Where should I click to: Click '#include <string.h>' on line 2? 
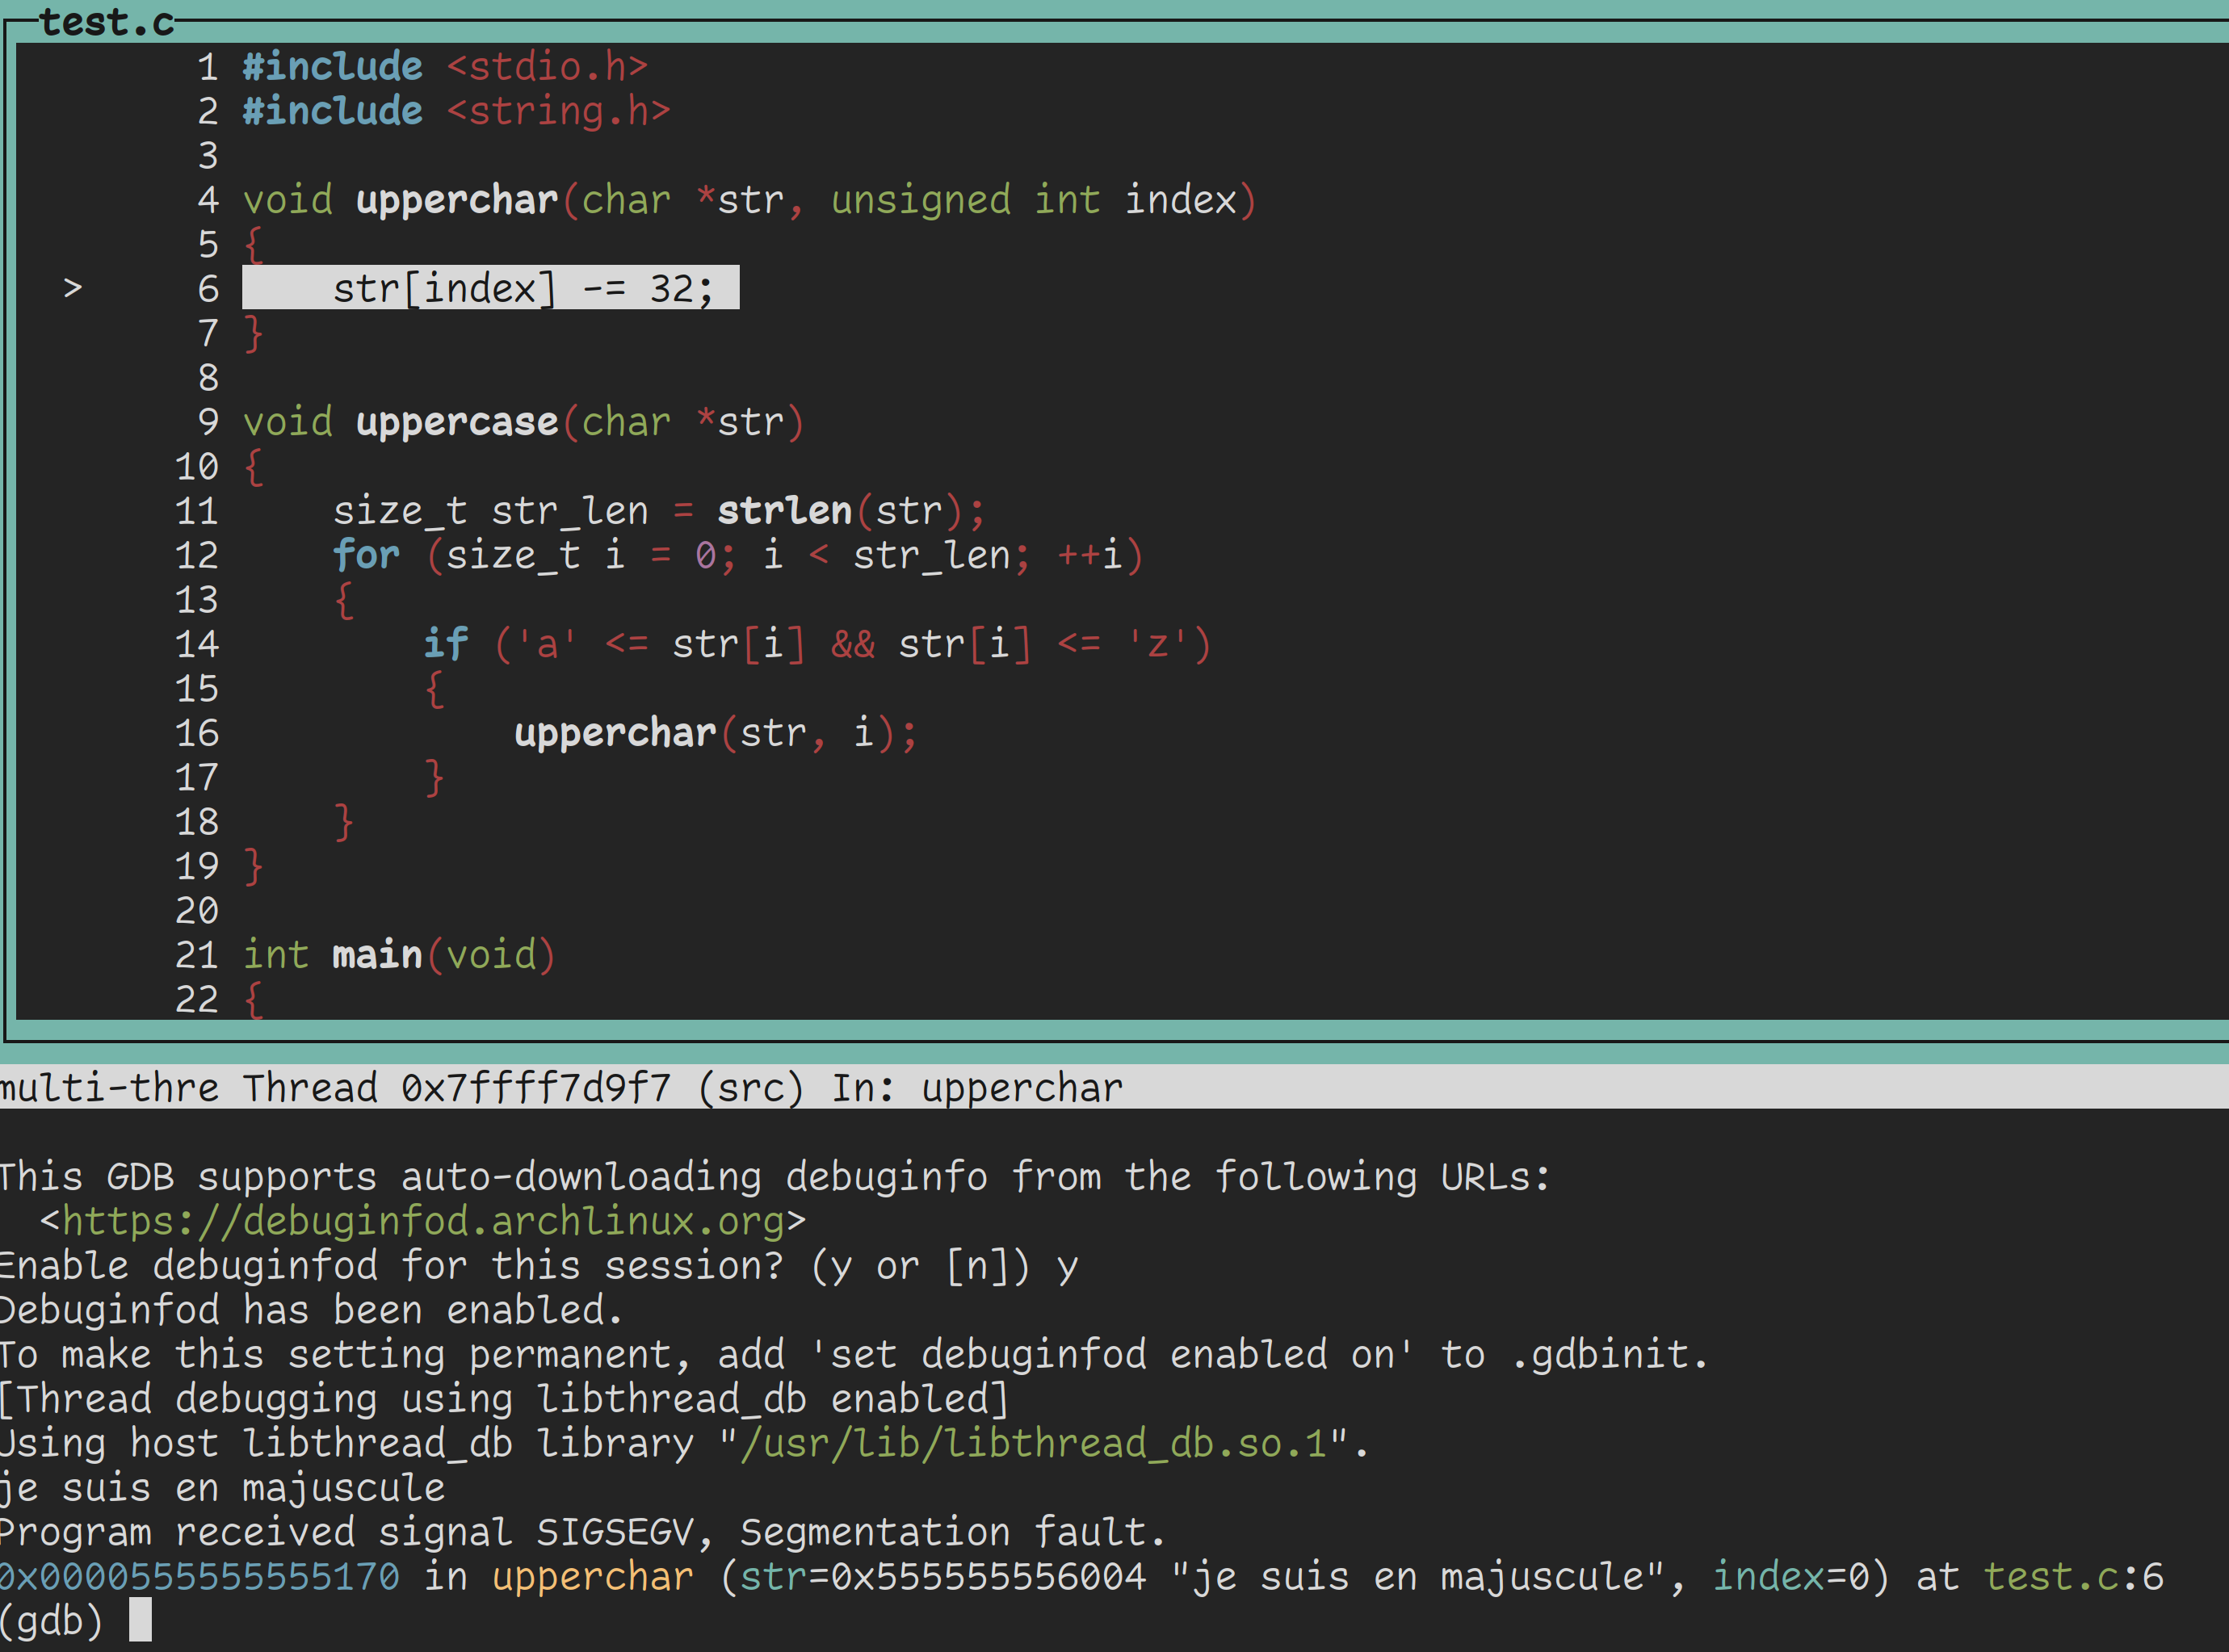[456, 111]
